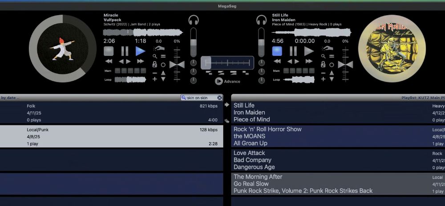Toggle headphone cue for the Still Life deck
This screenshot has width=445, height=206.
point(261,20)
